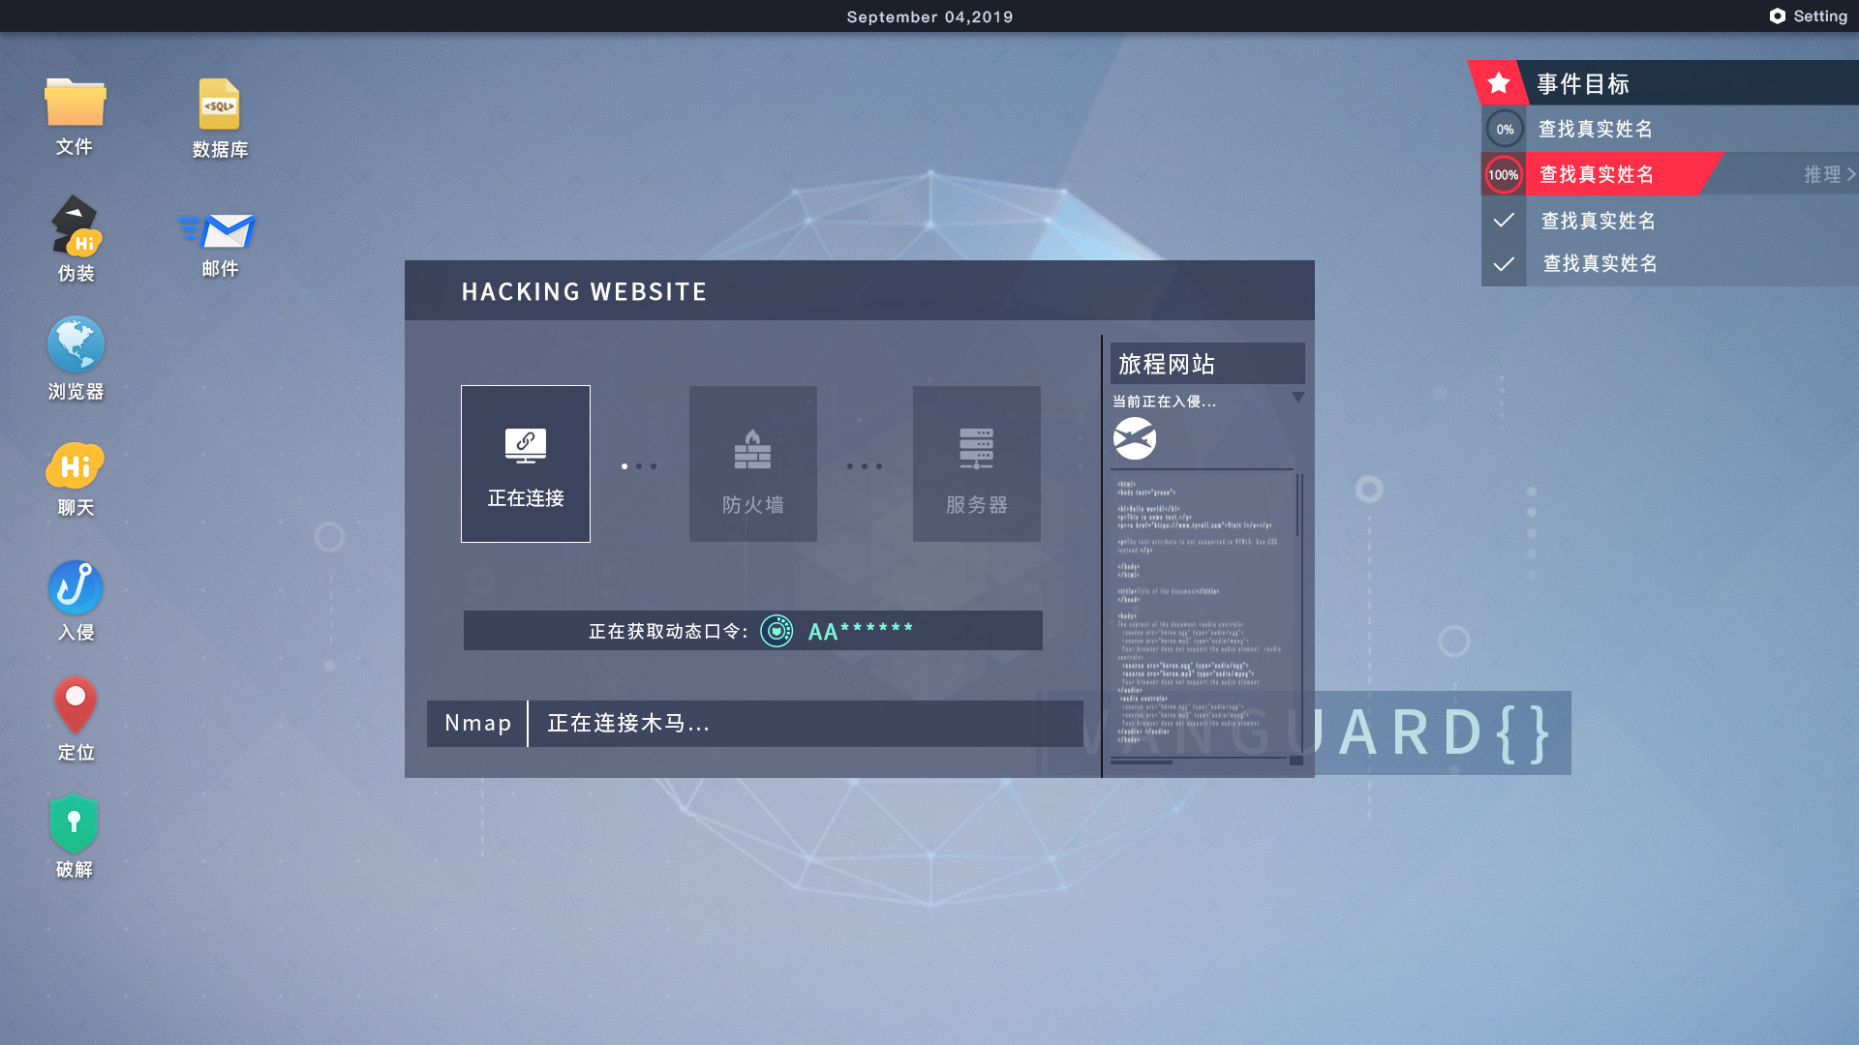Collapse the 旅程网站 info panel triangle
The height and width of the screenshot is (1045, 1859).
point(1298,397)
